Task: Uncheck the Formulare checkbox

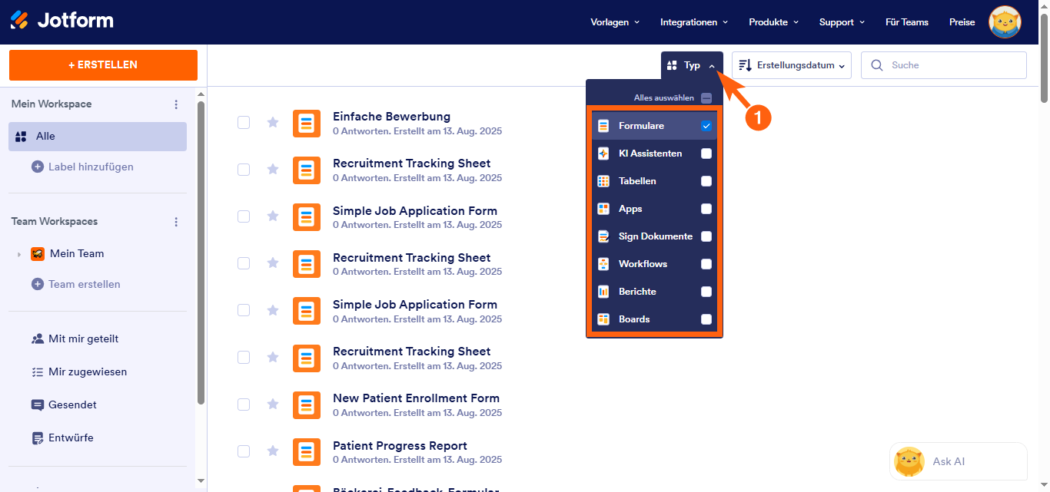Action: click(x=706, y=126)
